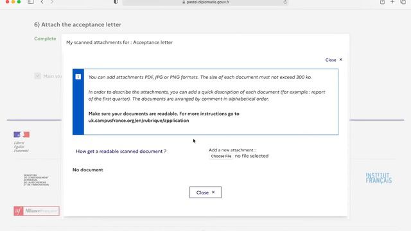This screenshot has width=411, height=231.
Task: Click the pastel.diplomatie.gouv.fr address bar
Action: click(205, 2)
